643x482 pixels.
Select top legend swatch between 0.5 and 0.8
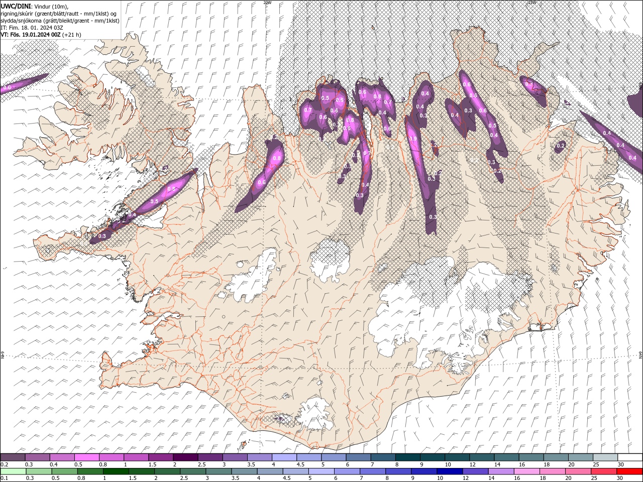pos(87,457)
